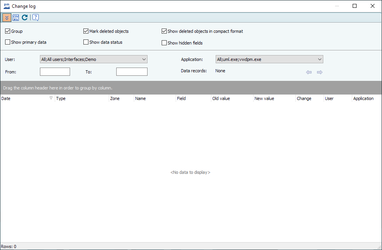Open the help icon in toolbar

(35, 18)
